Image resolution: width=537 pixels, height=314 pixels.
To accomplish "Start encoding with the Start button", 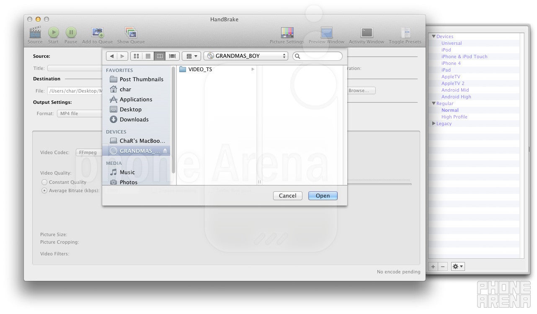I will [53, 32].
